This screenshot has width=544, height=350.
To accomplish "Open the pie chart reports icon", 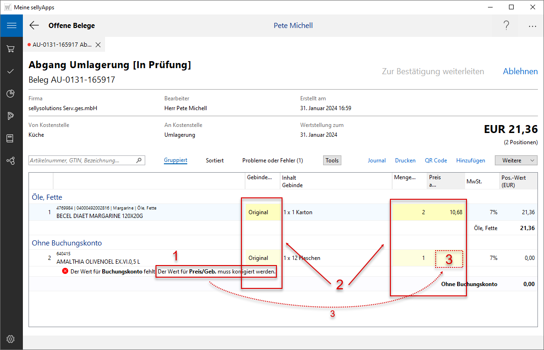I will click(11, 94).
